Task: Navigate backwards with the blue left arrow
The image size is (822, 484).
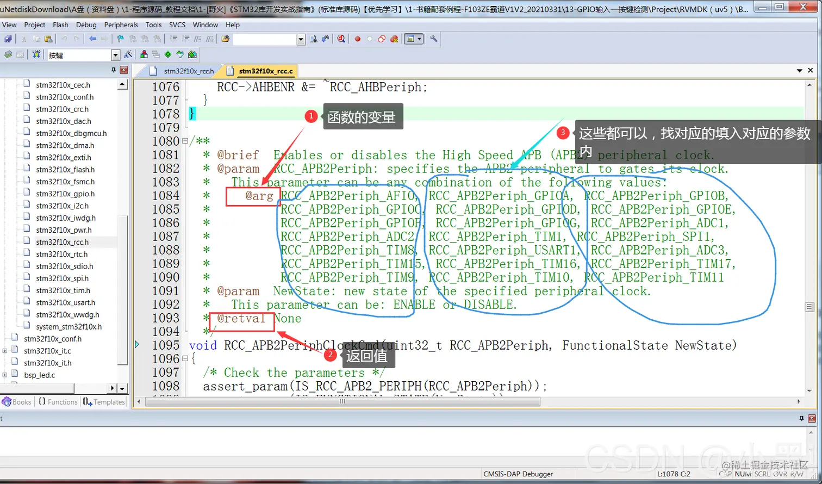Action: (x=92, y=39)
